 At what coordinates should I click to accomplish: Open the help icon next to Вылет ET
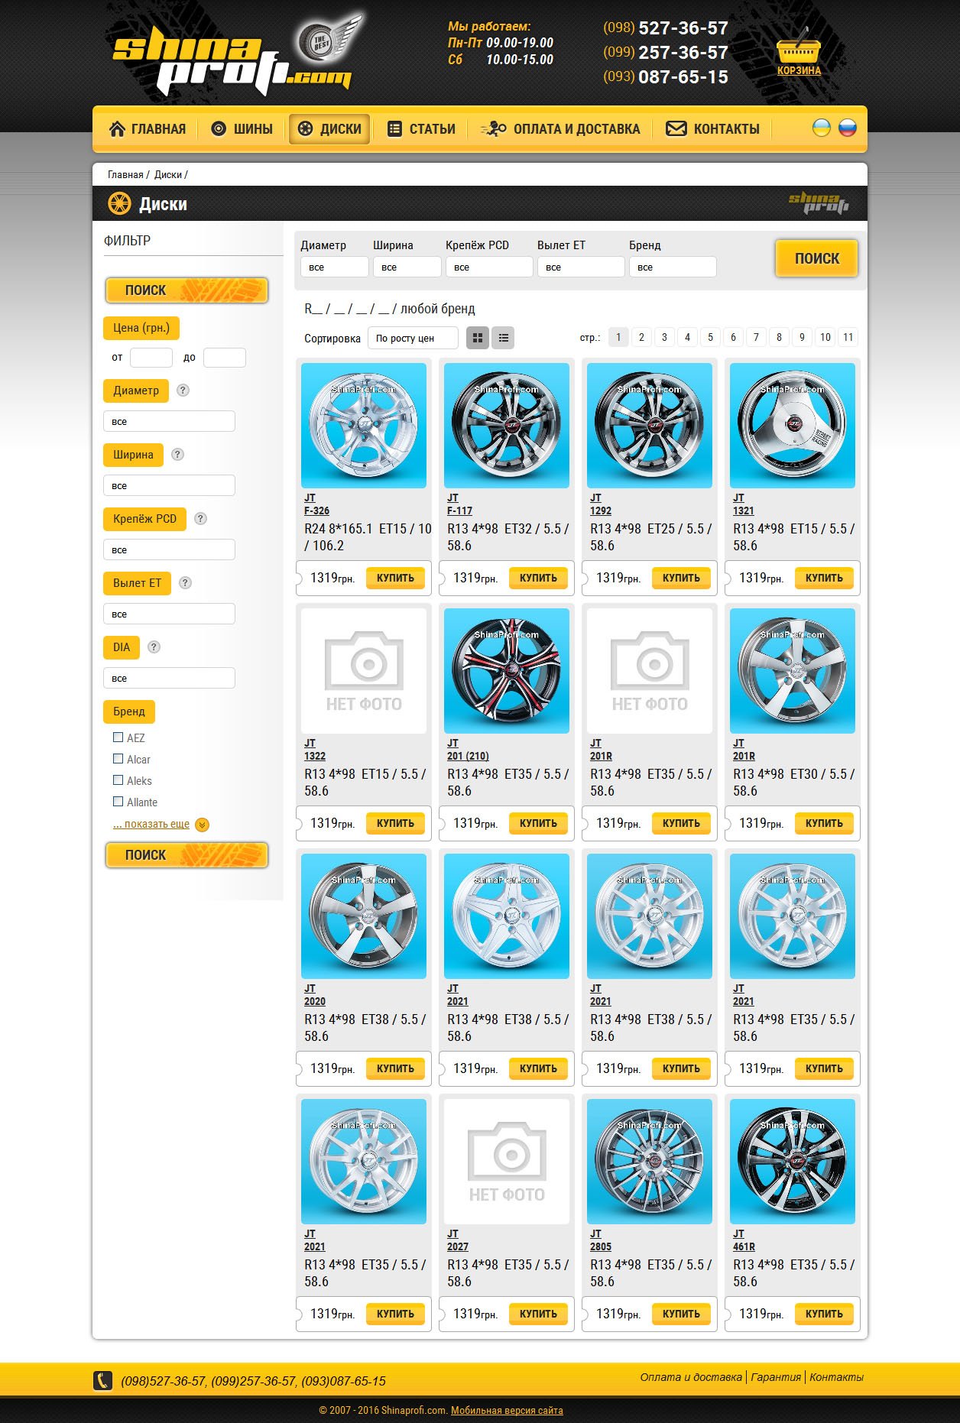click(x=185, y=583)
